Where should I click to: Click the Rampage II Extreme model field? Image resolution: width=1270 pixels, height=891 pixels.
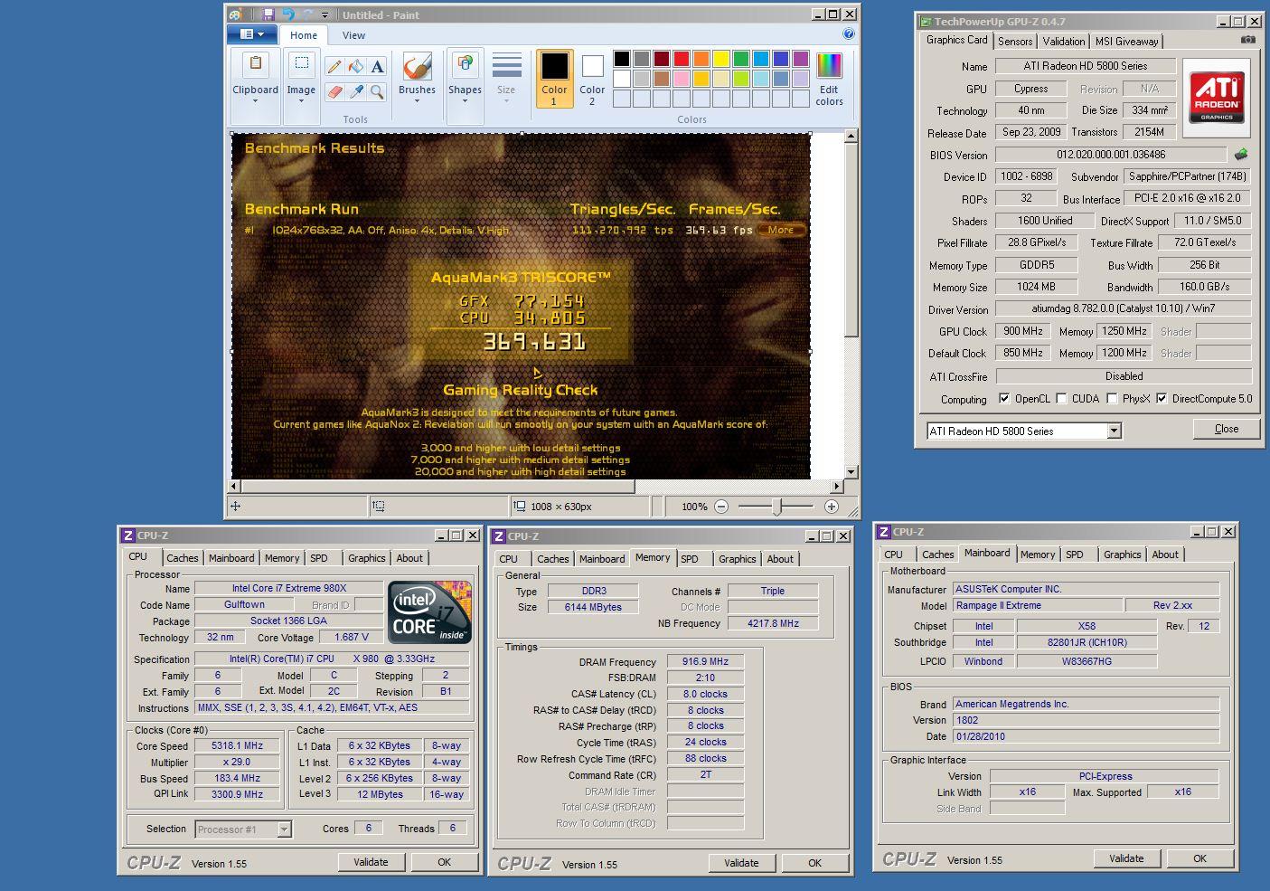click(x=1038, y=606)
